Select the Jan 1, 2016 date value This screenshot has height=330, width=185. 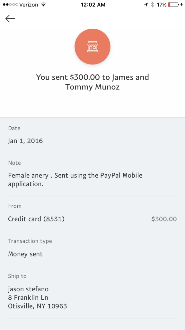[x=25, y=141]
